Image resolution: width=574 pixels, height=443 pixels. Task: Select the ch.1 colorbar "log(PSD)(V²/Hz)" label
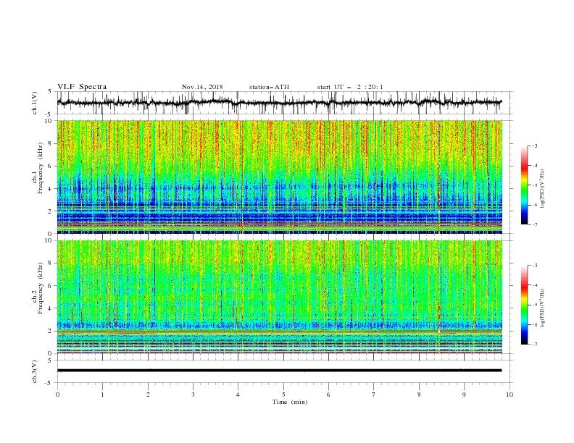coord(543,189)
